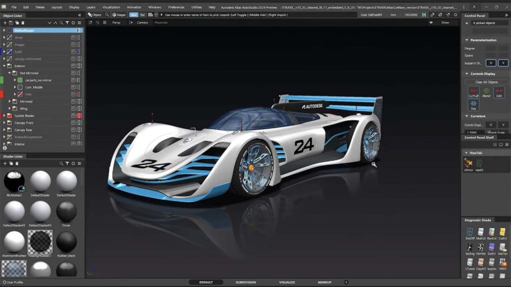Select the AluminumBrushed shader swatch
The height and width of the screenshot is (287, 511).
(14, 240)
